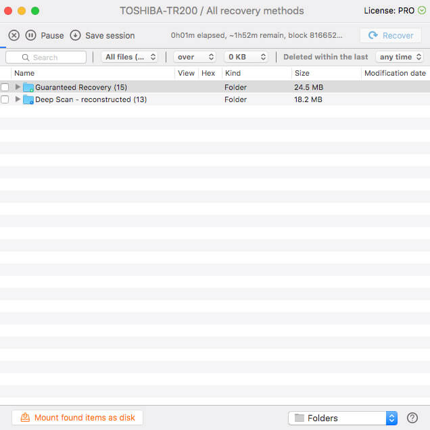Open the Folders view selector at bottom

coord(343,418)
